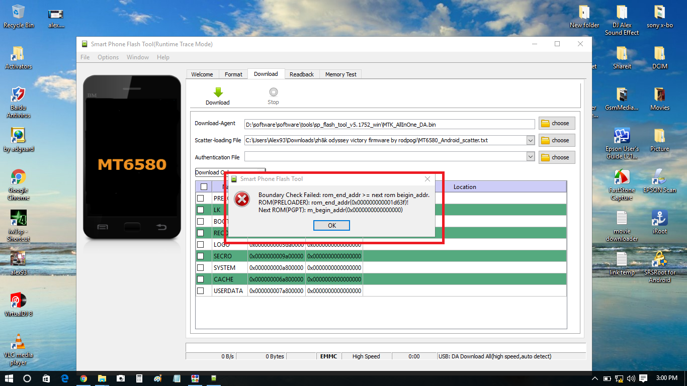This screenshot has width=687, height=386.
Task: Launch SRSRoot for Android shortcut
Action: click(659, 259)
